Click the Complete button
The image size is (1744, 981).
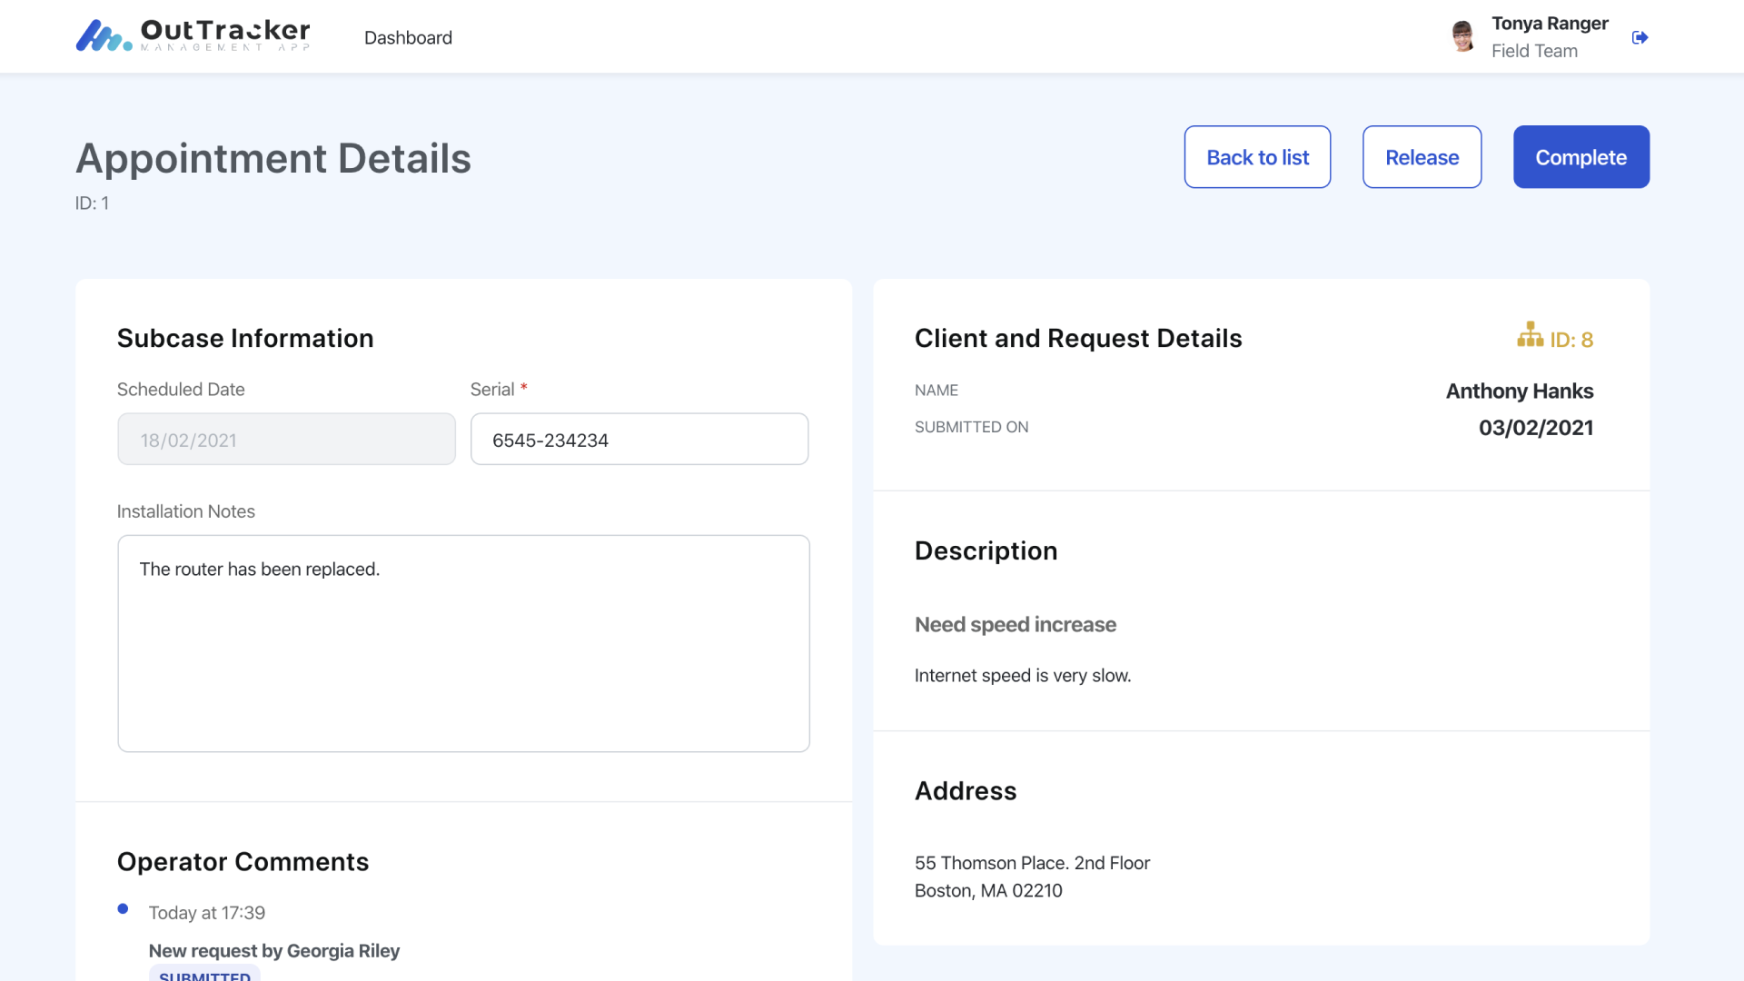pos(1580,156)
